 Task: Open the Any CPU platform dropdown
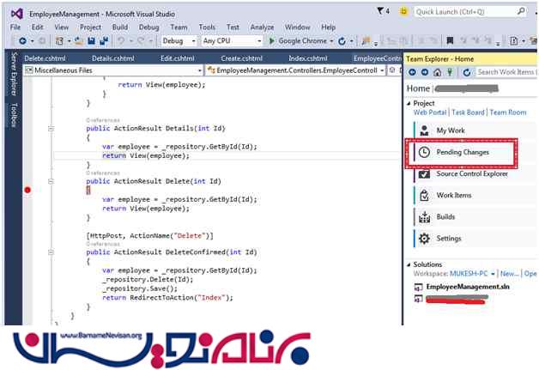pyautogui.click(x=232, y=40)
